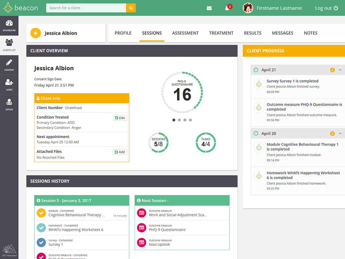This screenshot has height=259, width=345.
Task: Click the Tasks 4/4 progress ring
Action: [x=206, y=143]
